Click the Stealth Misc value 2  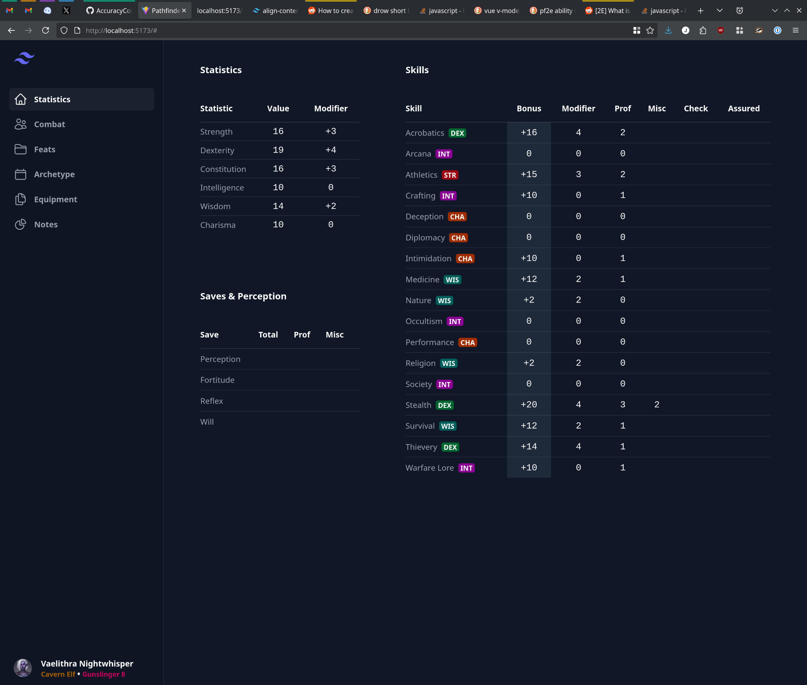click(x=657, y=405)
